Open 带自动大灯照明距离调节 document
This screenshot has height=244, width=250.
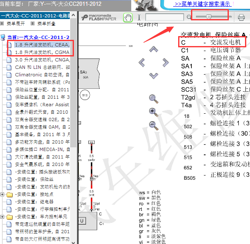tap(42, 239)
